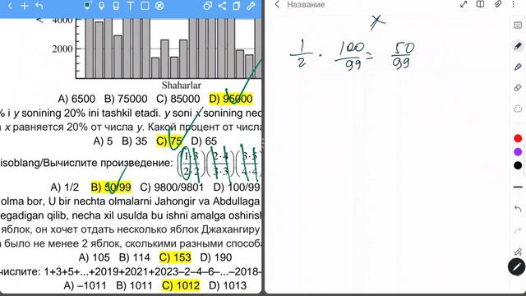Tap the 'Shaharlar' chart axis label
This screenshot has height=296, width=526.
(x=182, y=86)
